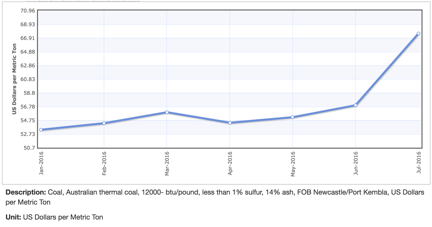The image size is (432, 227).
Task: Click the Jul-2016 x-axis label
Action: coord(419,162)
